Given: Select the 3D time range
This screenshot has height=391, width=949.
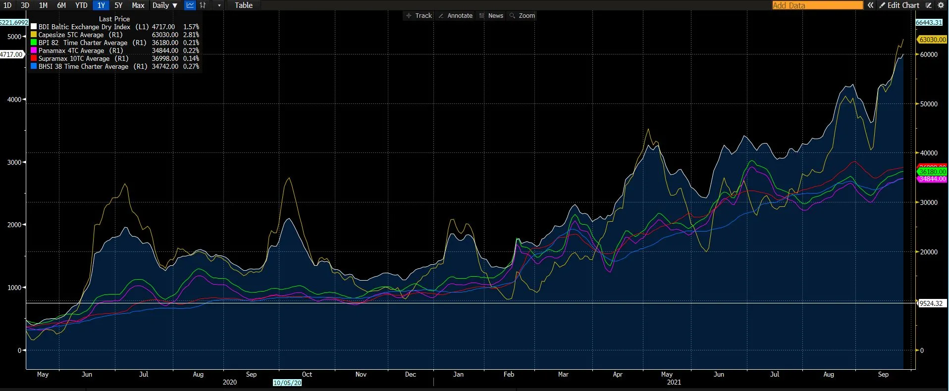Looking at the screenshot, I should point(25,5).
